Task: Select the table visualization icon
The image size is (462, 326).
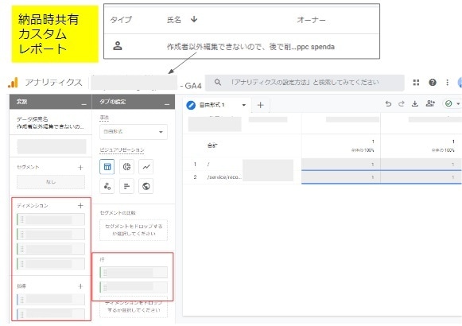Action: pos(107,167)
